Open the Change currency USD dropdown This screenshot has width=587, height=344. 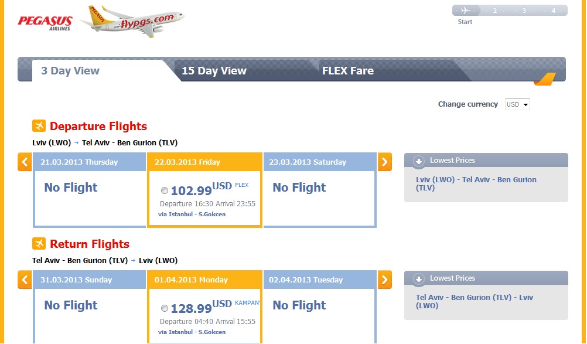(x=517, y=104)
